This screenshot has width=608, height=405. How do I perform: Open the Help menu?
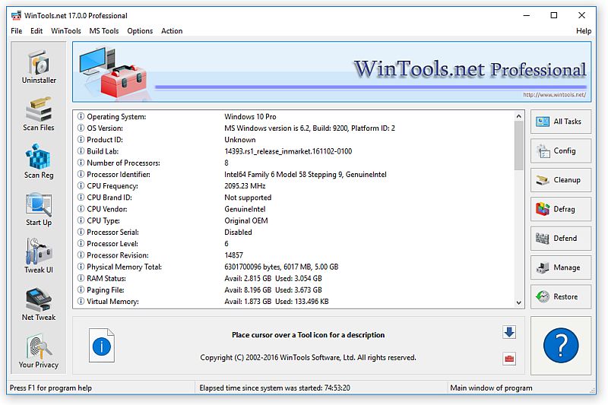click(x=583, y=31)
